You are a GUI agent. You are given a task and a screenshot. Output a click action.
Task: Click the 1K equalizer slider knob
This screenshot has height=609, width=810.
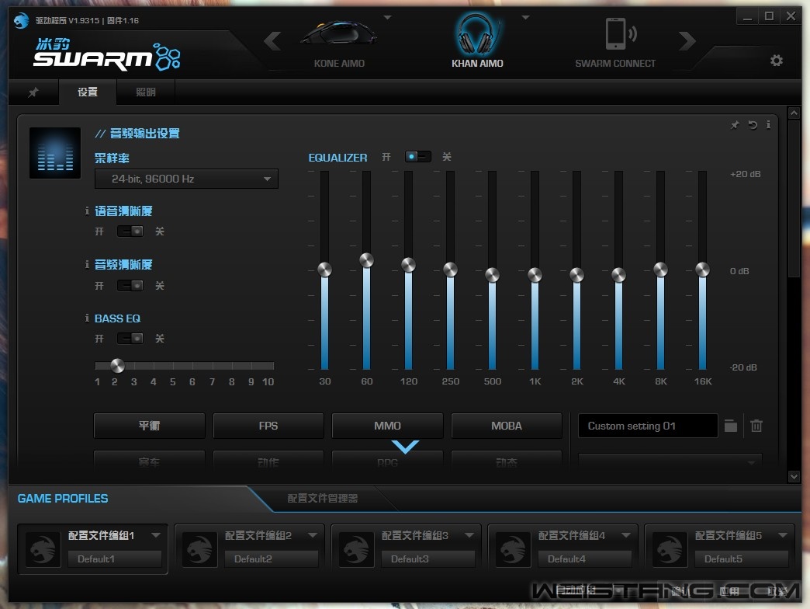[x=535, y=274]
